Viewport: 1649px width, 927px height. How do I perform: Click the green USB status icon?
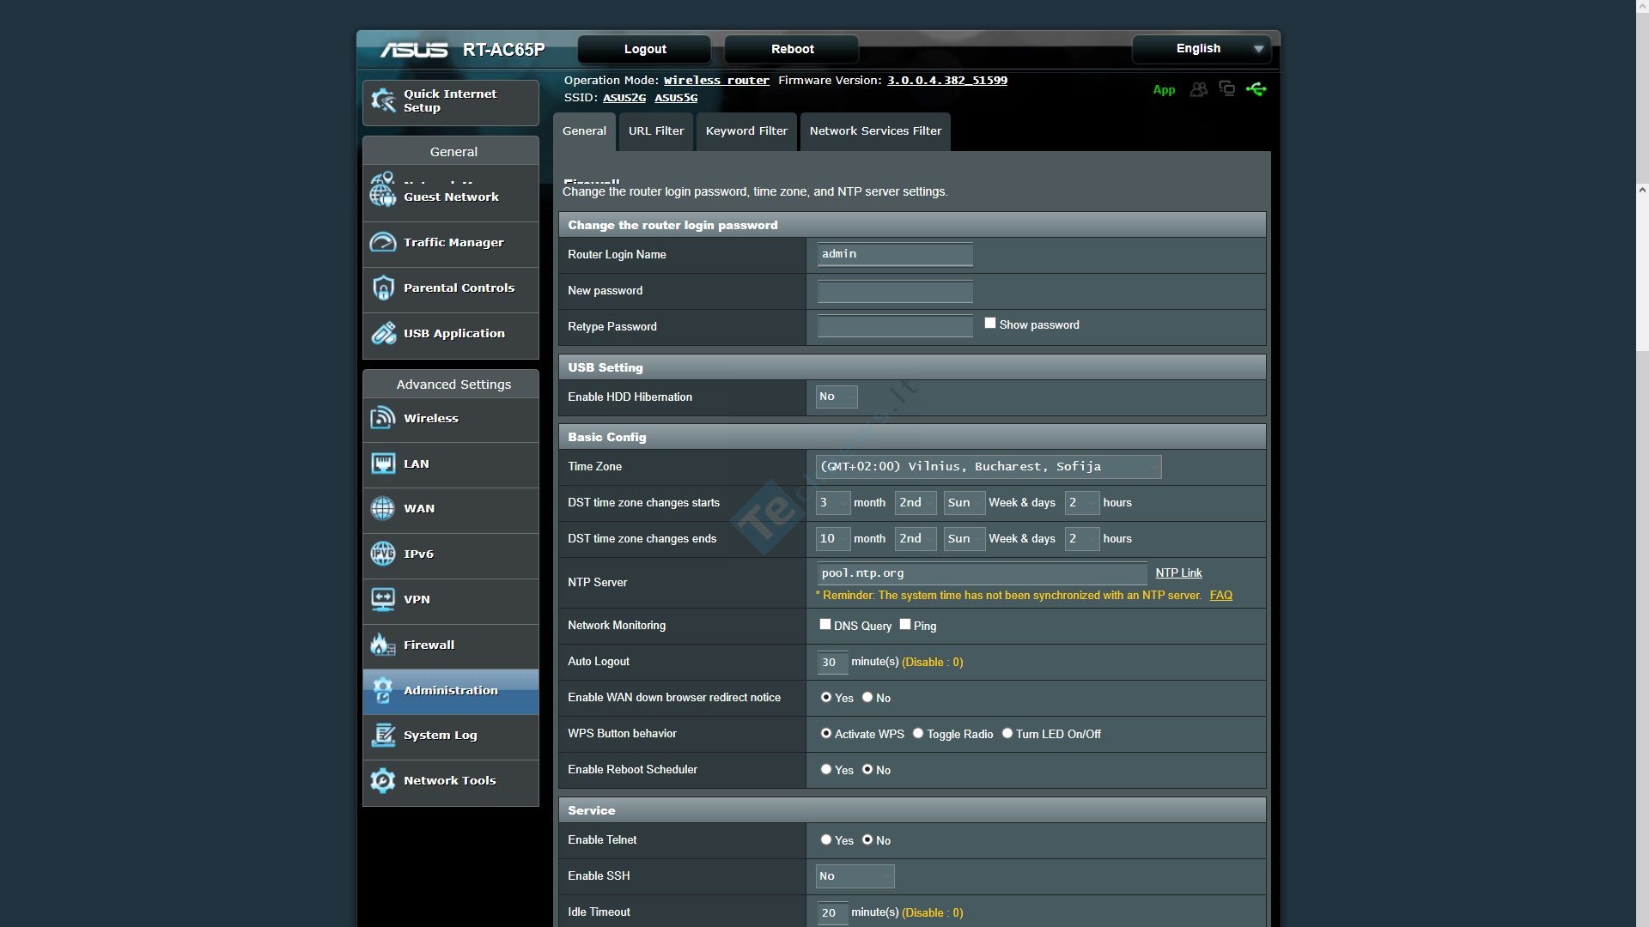tap(1257, 88)
